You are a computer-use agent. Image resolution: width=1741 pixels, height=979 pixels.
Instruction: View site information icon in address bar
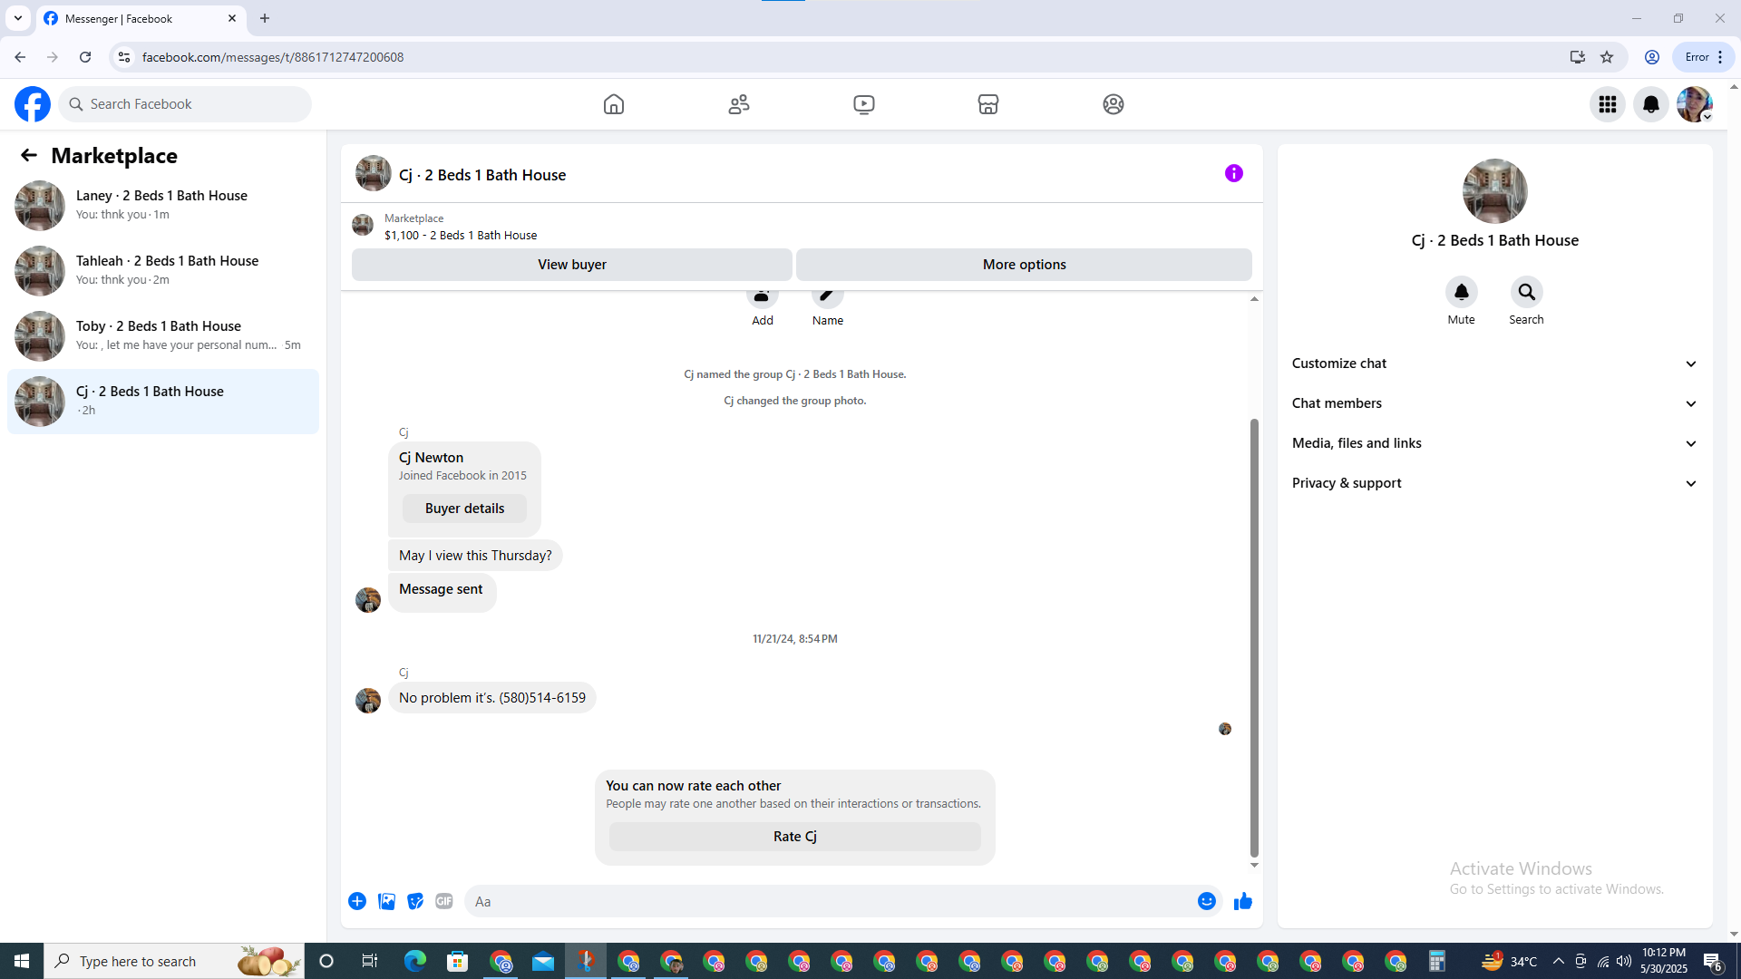124,57
